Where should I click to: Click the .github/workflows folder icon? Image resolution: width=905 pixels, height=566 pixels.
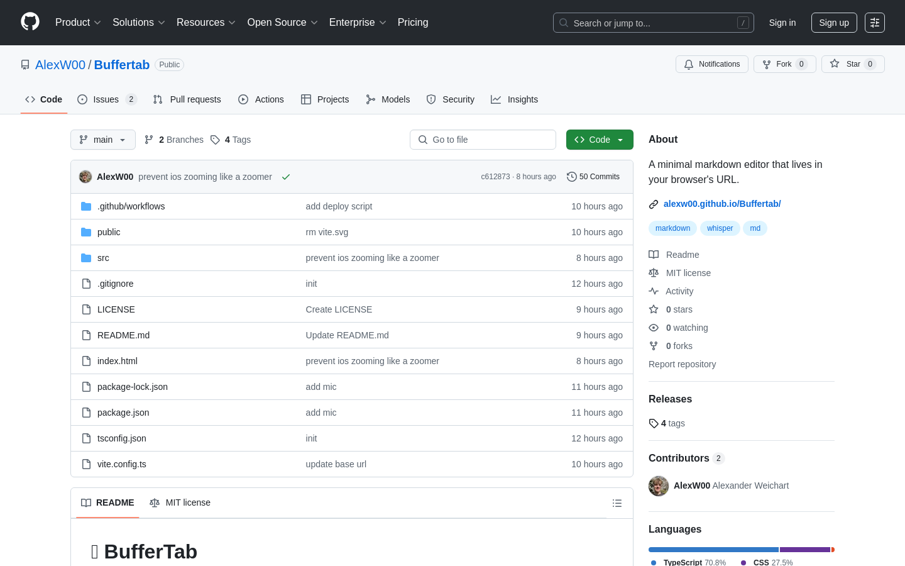click(x=86, y=206)
